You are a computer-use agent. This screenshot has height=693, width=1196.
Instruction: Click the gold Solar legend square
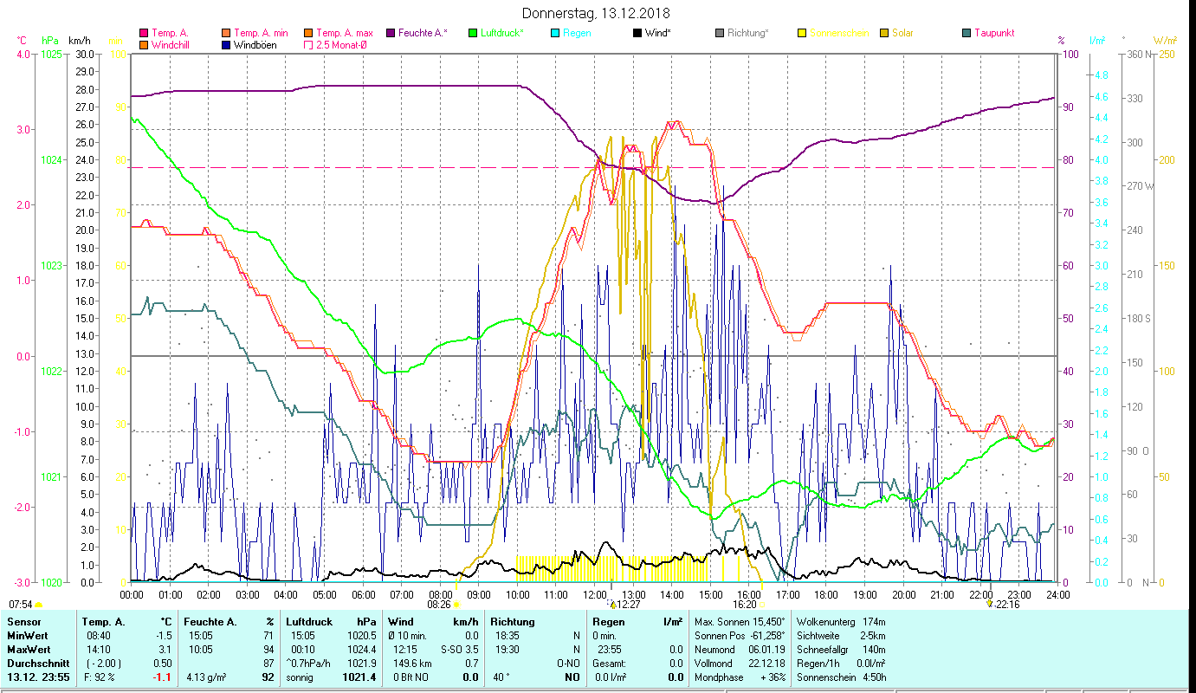[884, 33]
